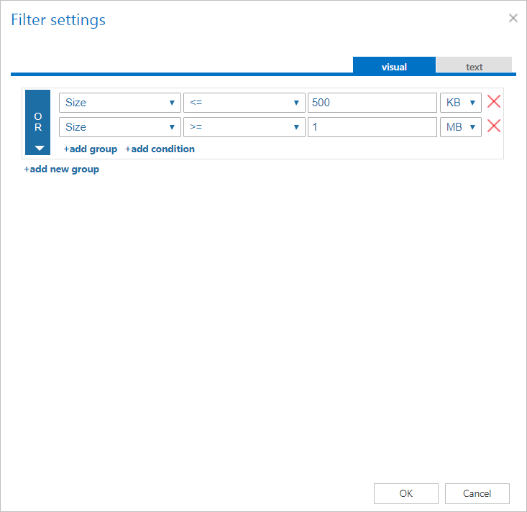Open the >= operator dropdown
Image resolution: width=527 pixels, height=512 pixels.
click(244, 127)
